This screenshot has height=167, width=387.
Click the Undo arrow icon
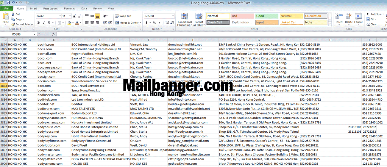point(13,2)
